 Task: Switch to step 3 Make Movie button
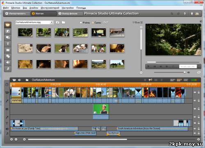[70, 14]
